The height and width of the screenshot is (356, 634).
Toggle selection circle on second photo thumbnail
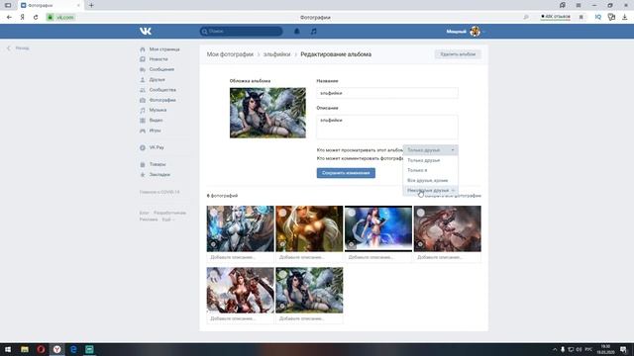282,213
